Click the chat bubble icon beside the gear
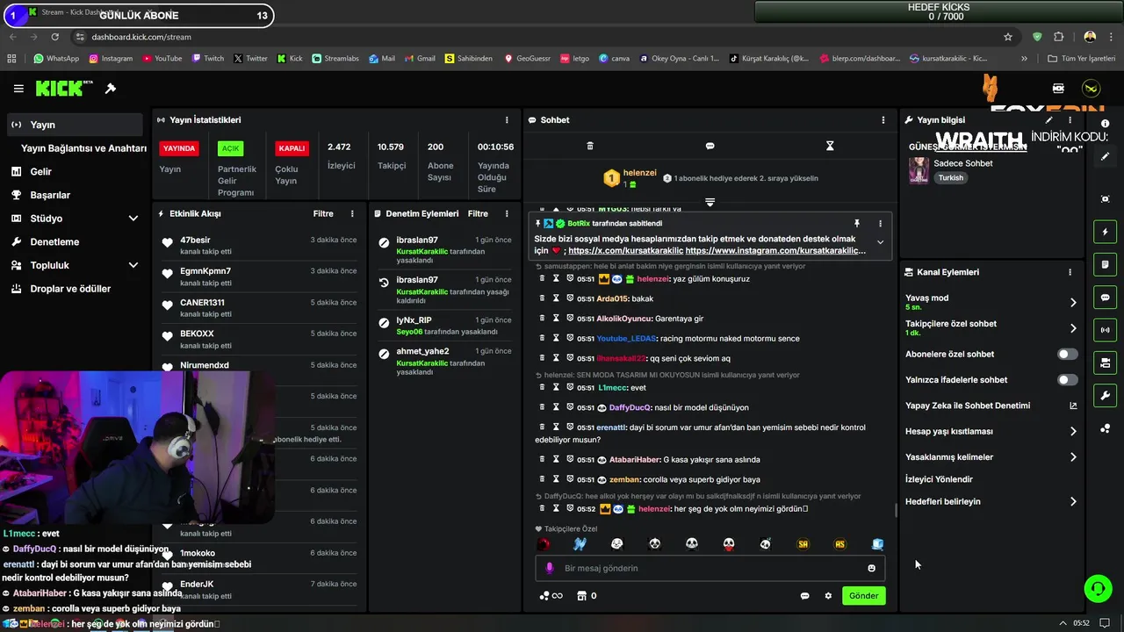This screenshot has height=632, width=1124. point(804,596)
